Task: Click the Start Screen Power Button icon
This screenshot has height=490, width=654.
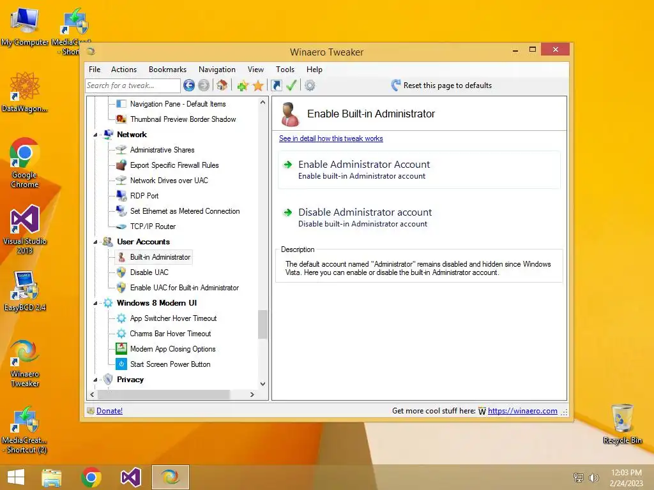Action: (121, 364)
